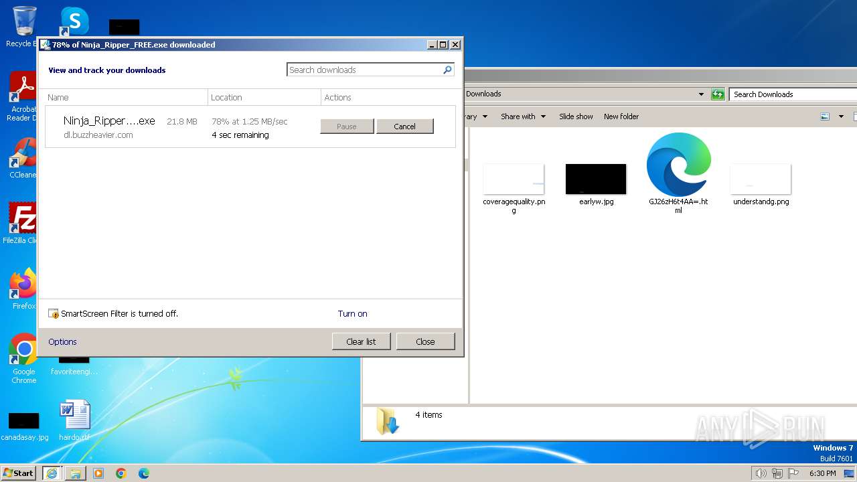Screen dimensions: 857x482
Task: Click the Action Center flag icon
Action: (794, 473)
